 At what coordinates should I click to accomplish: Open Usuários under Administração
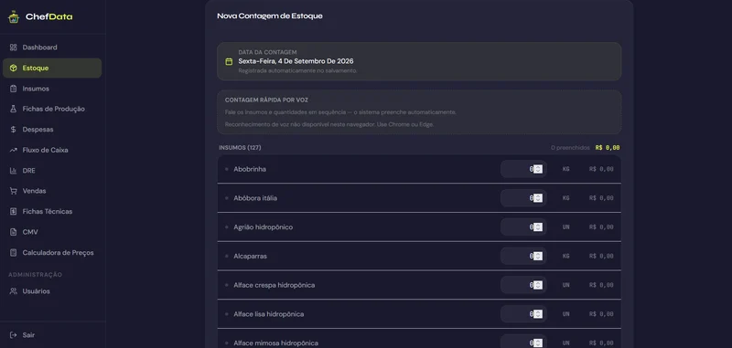click(x=52, y=291)
